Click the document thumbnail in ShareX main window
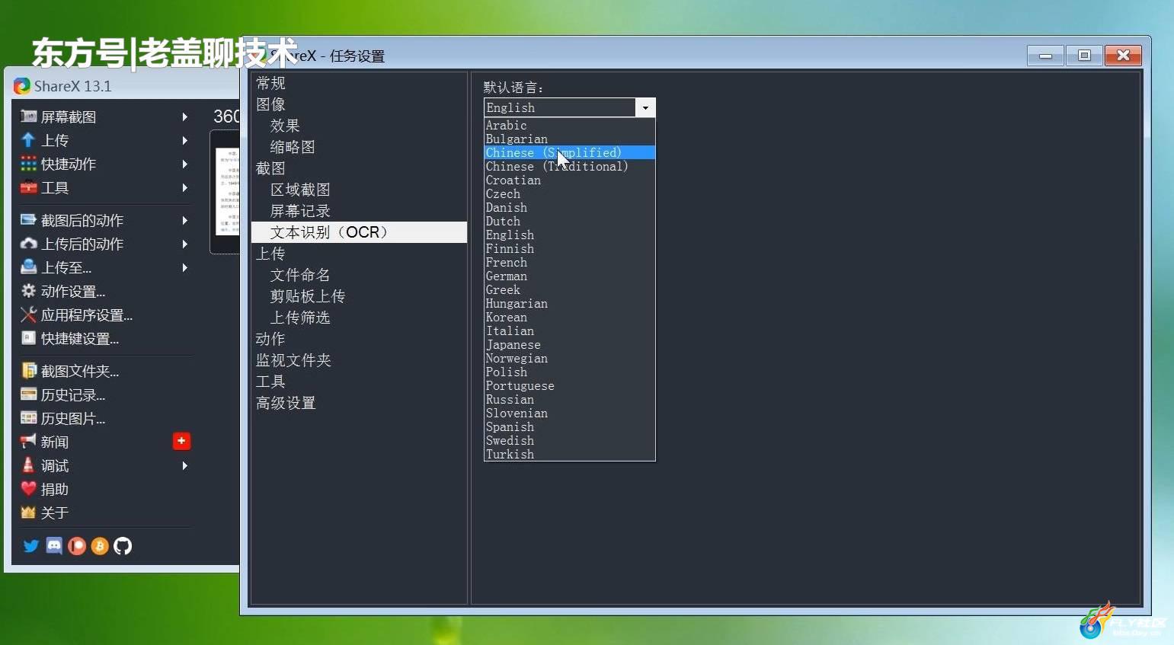The image size is (1174, 645). (x=227, y=192)
